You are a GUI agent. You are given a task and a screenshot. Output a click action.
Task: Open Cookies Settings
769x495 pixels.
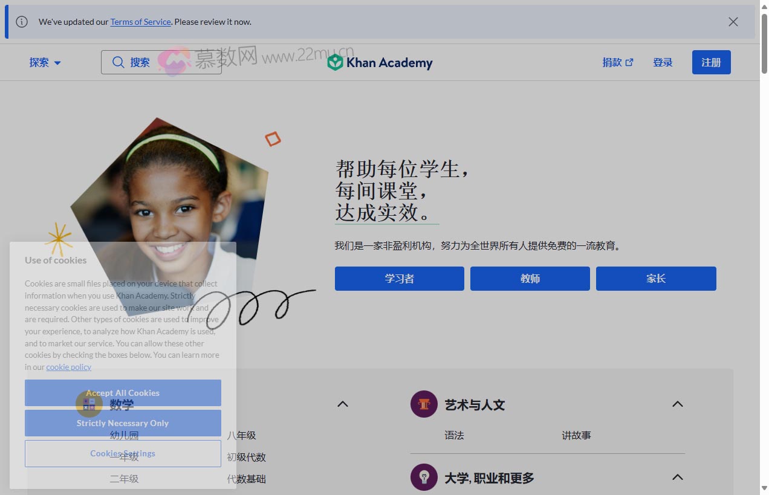[123, 453]
